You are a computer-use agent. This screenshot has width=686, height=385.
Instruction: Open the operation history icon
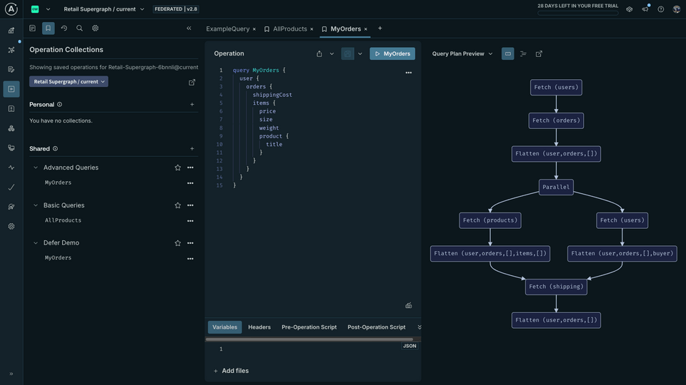coord(64,28)
